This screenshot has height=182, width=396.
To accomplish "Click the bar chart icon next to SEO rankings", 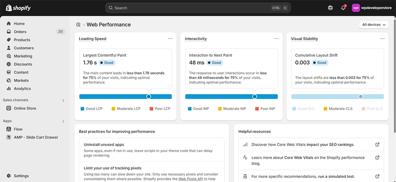I will [x=245, y=145].
